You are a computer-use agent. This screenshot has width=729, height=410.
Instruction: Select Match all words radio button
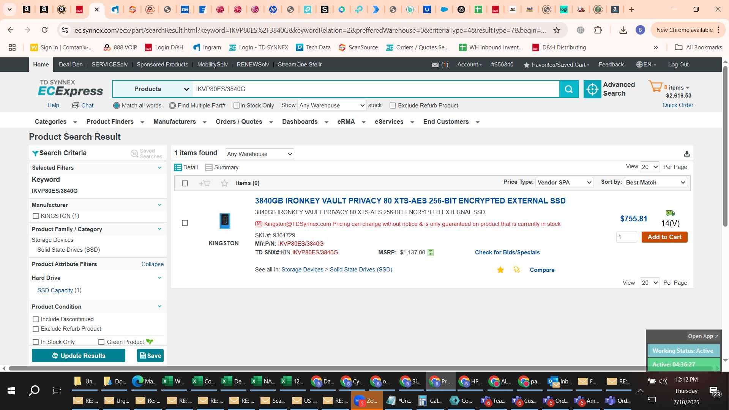117,106
